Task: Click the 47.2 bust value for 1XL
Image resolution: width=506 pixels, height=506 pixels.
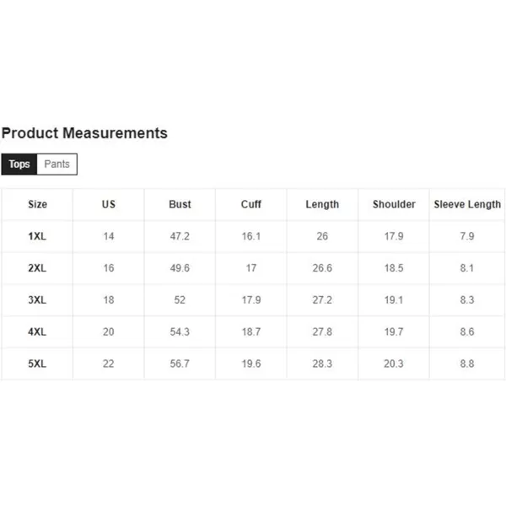Action: pyautogui.click(x=180, y=236)
